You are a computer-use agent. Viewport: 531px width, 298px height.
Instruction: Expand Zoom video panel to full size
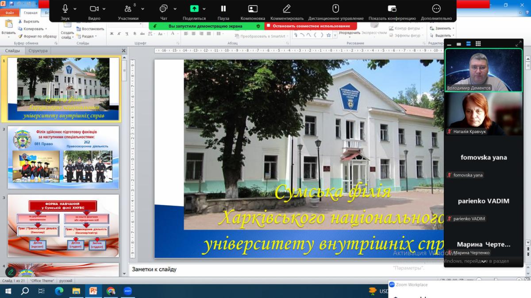pyautogui.click(x=518, y=44)
